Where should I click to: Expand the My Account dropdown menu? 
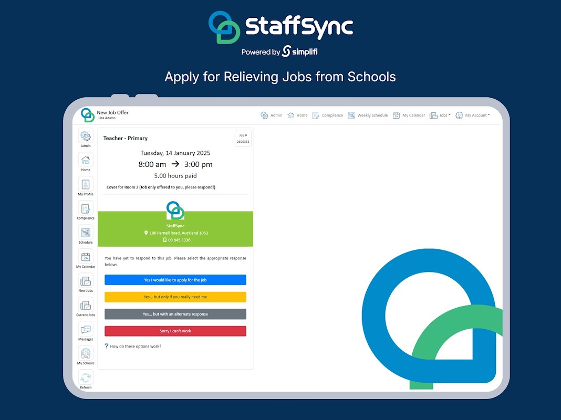[473, 115]
